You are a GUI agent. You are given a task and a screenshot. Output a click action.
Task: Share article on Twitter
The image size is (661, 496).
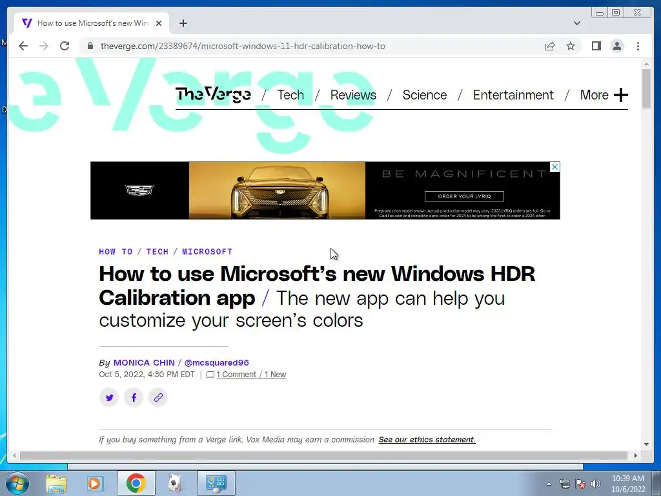click(x=109, y=397)
